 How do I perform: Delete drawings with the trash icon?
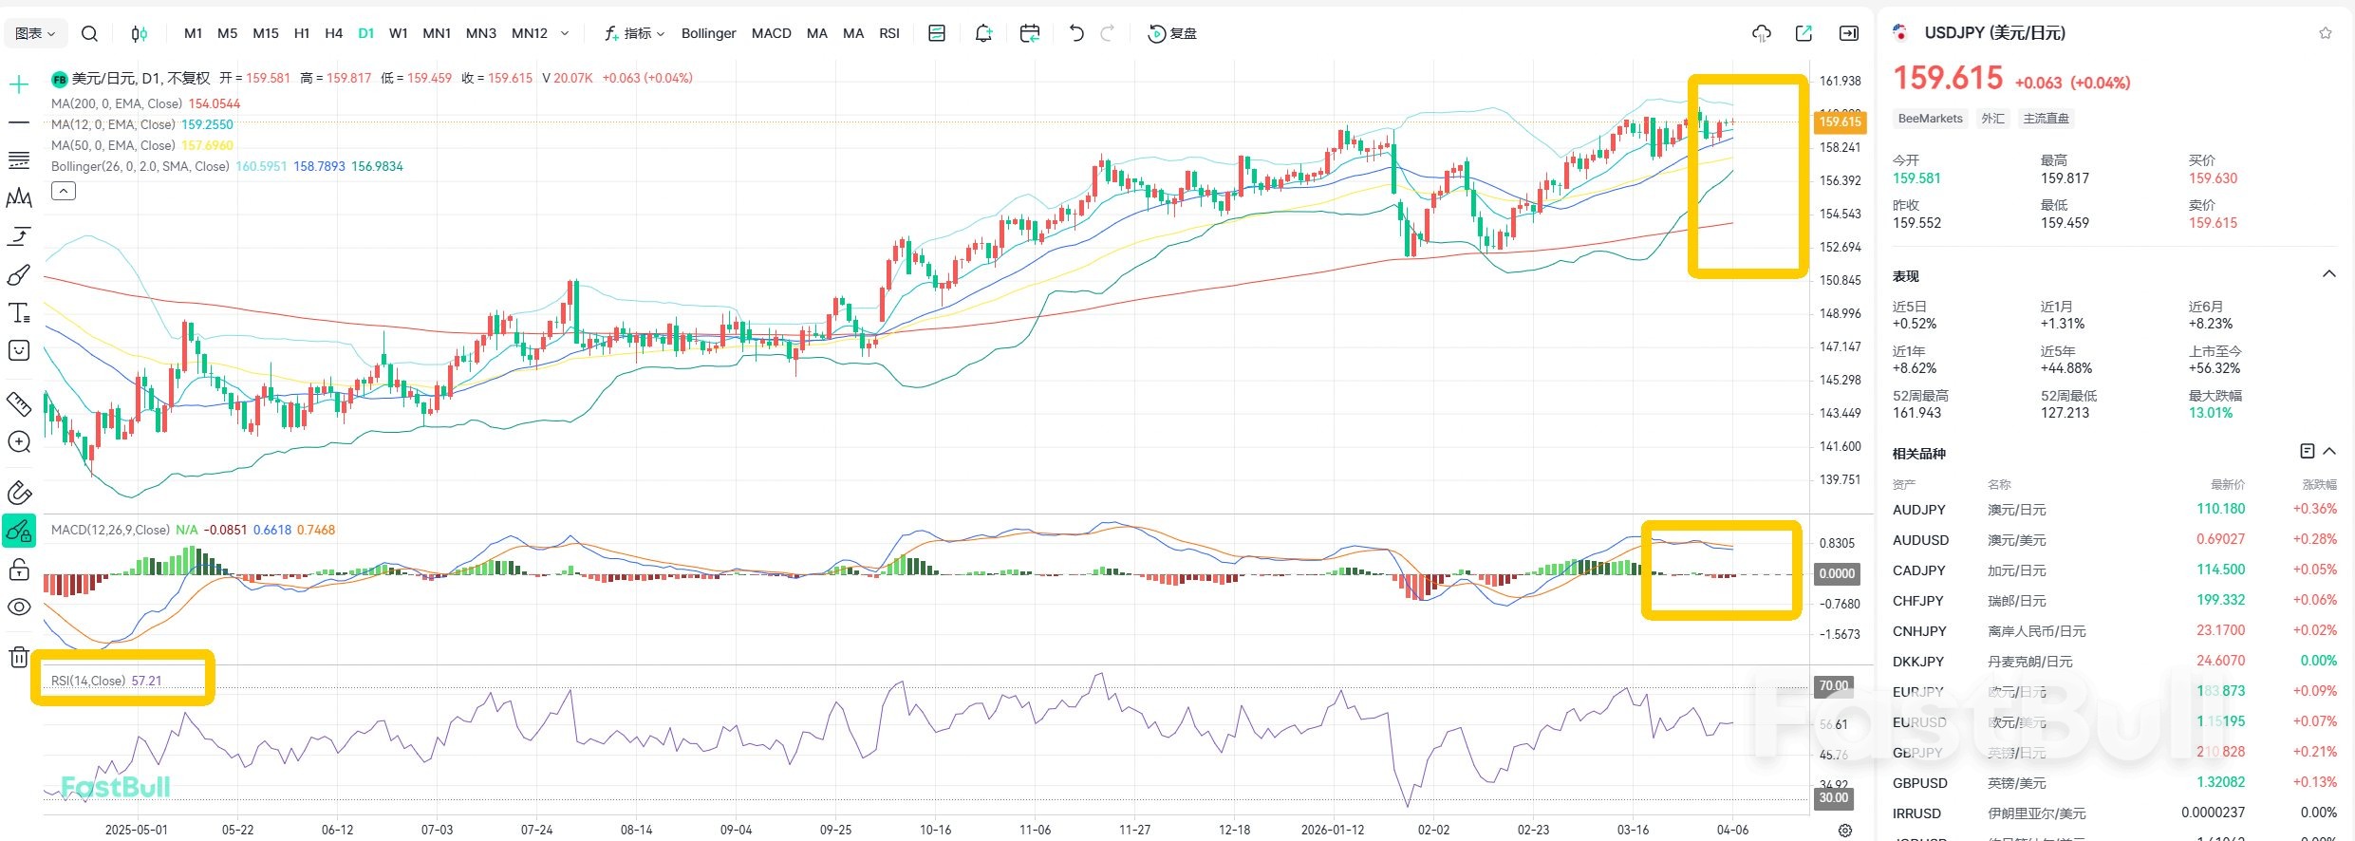click(x=19, y=657)
